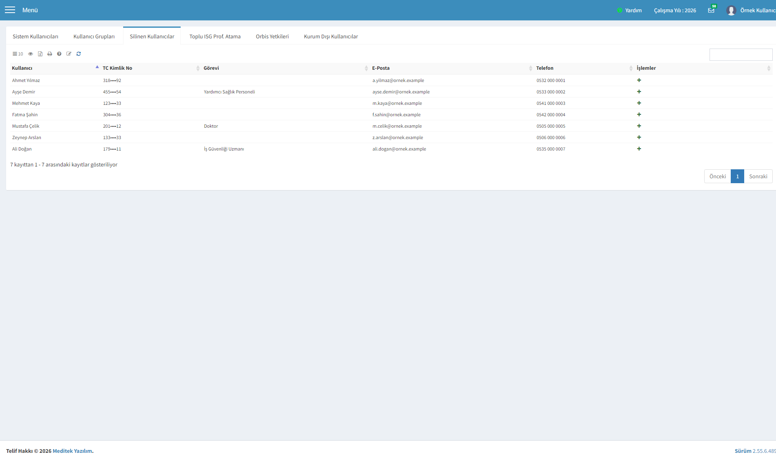Restore Fatma Şahin with the plus icon
776x461 pixels.
click(x=639, y=115)
